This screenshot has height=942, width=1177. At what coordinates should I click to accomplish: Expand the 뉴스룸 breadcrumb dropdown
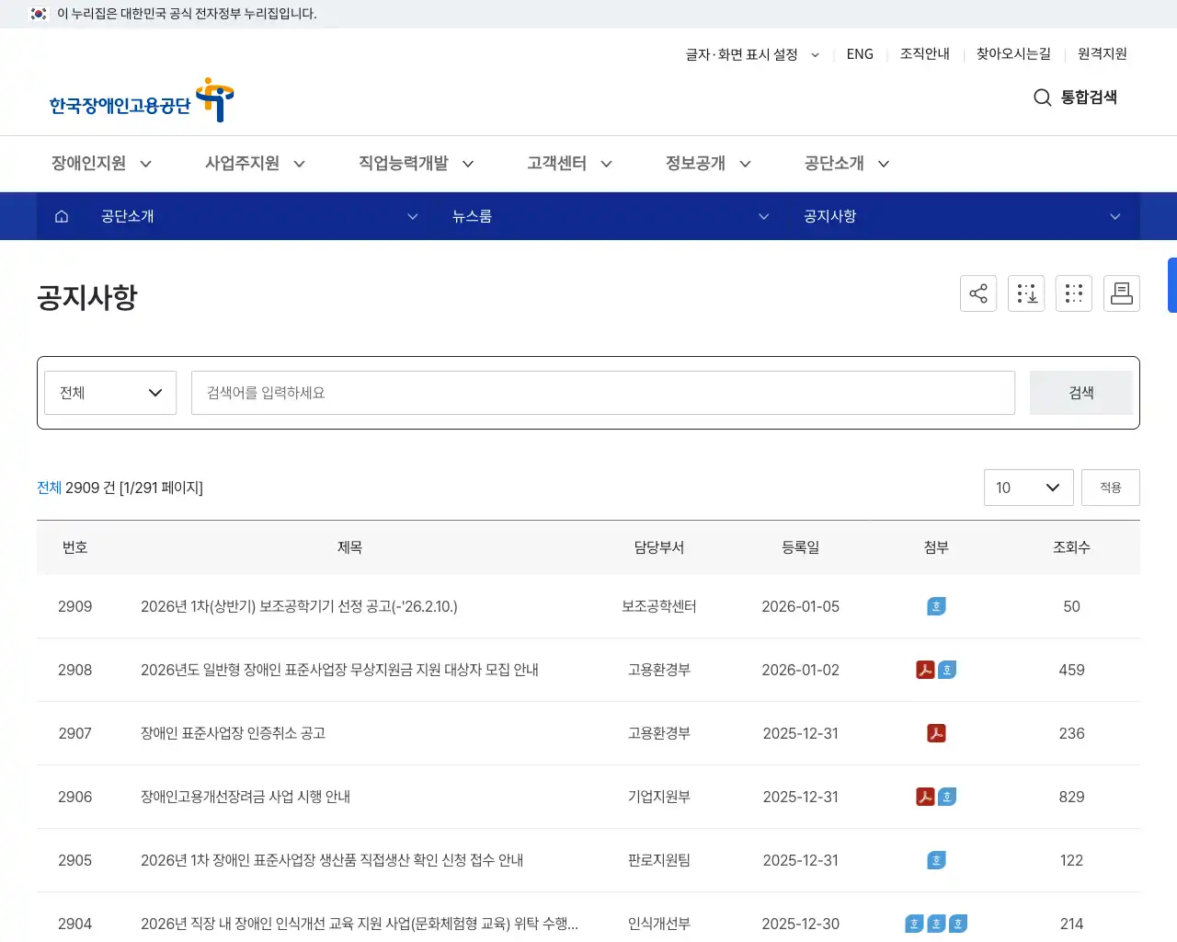763,216
